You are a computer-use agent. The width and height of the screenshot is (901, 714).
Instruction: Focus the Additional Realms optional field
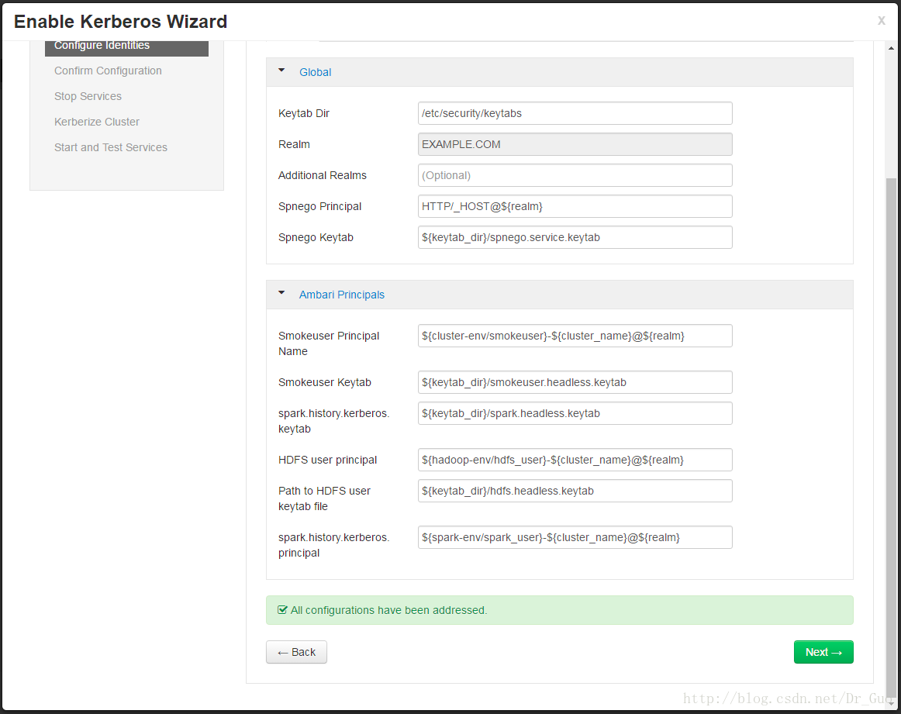[x=575, y=175]
